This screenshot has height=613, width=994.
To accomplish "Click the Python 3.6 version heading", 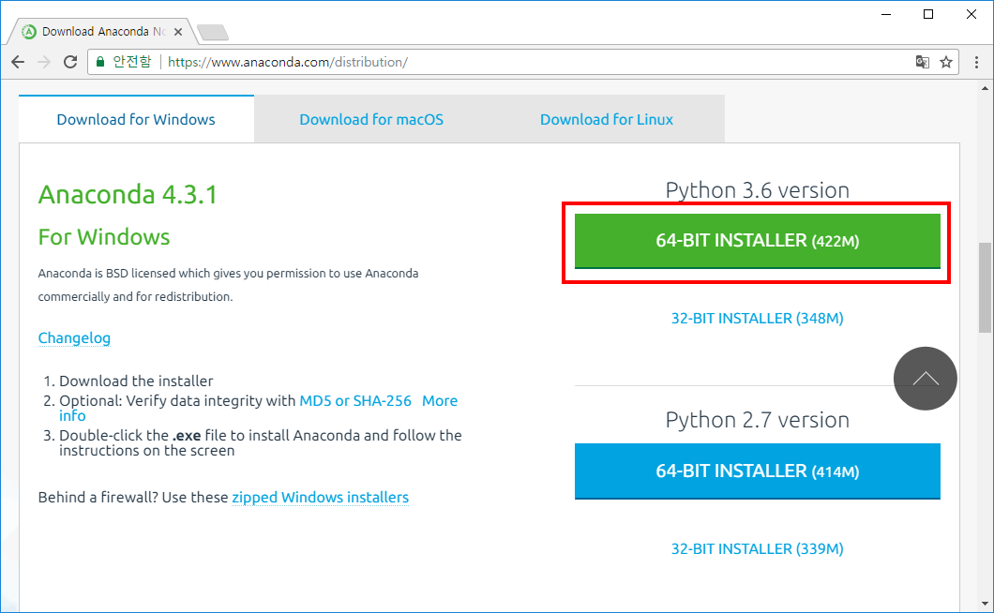I will (758, 190).
